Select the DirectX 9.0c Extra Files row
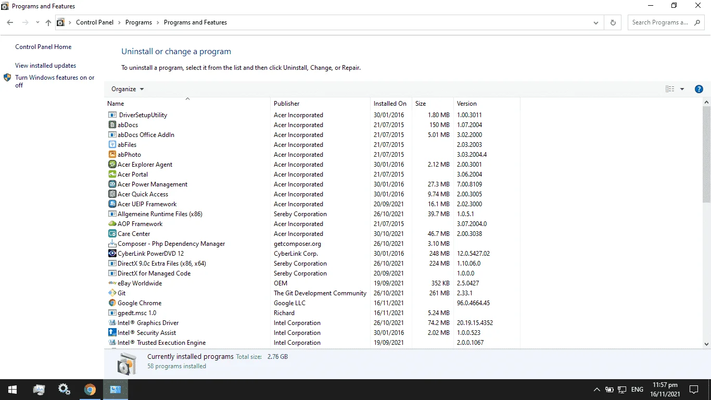Image resolution: width=711 pixels, height=400 pixels. click(x=312, y=264)
